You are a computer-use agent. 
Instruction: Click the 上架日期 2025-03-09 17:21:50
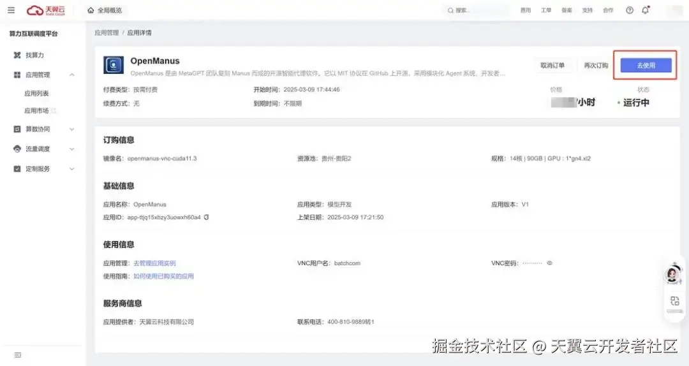(355, 217)
